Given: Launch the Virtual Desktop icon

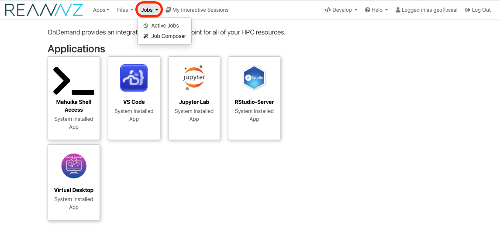Looking at the screenshot, I should click(x=74, y=166).
